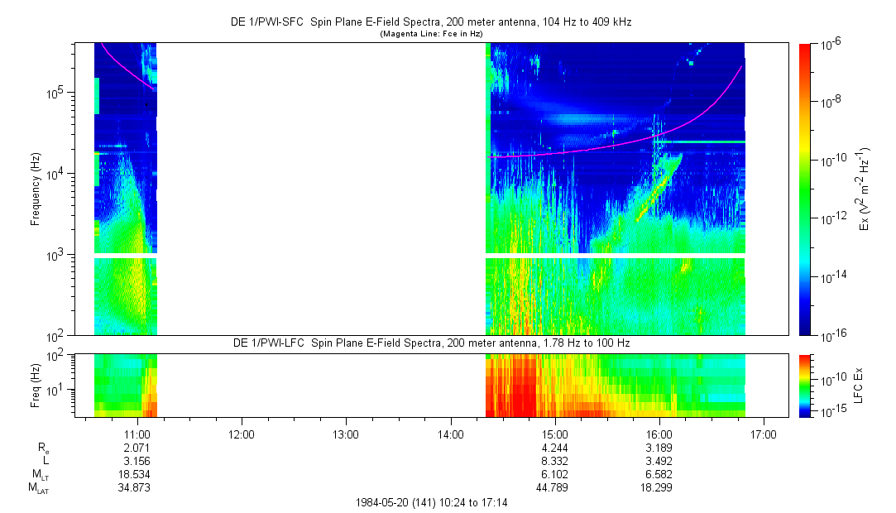Click the R_e value 4.244

553,447
